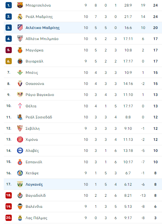Viewport: 162px width, 224px height.
Task: Click the red rank 18 badge
Action: point(9,195)
